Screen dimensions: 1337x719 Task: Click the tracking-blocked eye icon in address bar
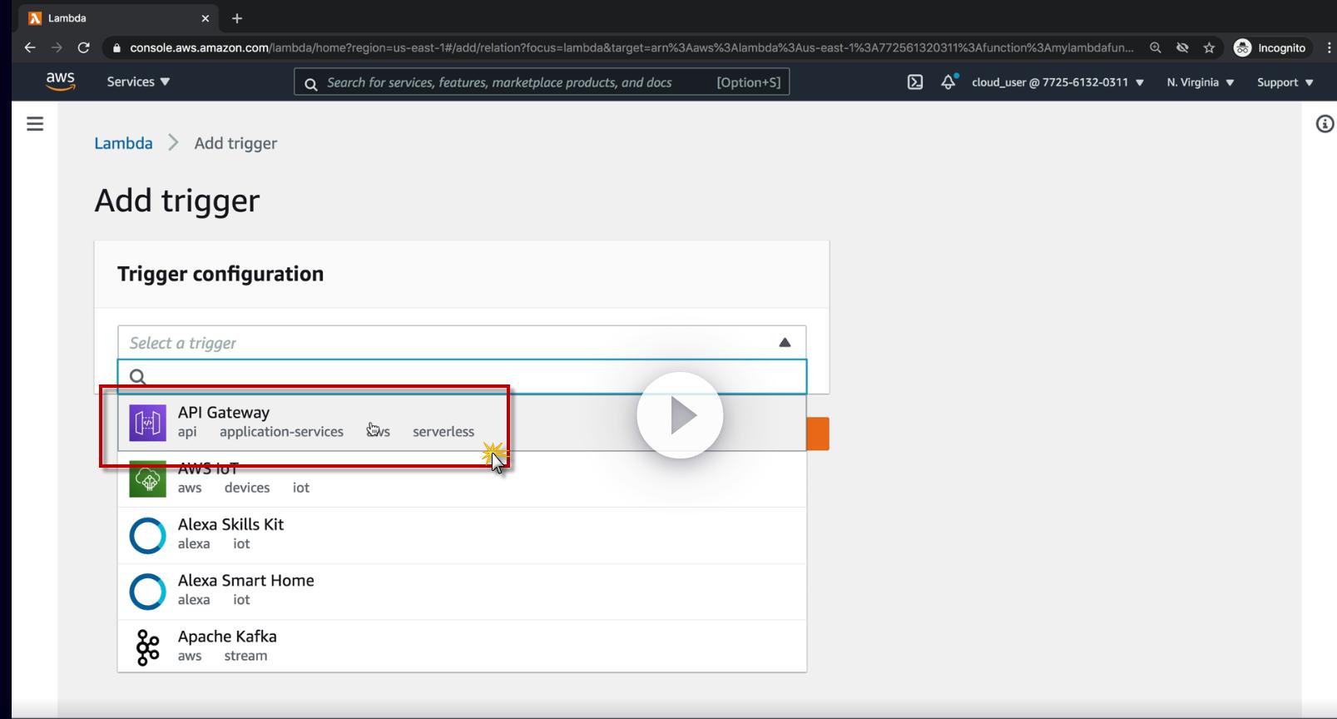click(x=1182, y=47)
